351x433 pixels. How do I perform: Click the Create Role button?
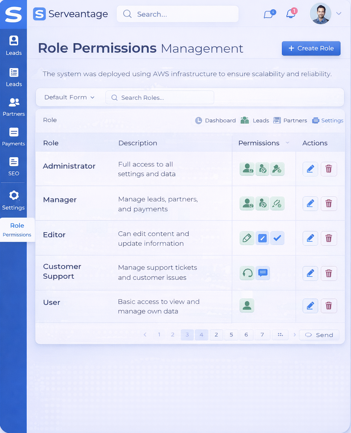311,48
